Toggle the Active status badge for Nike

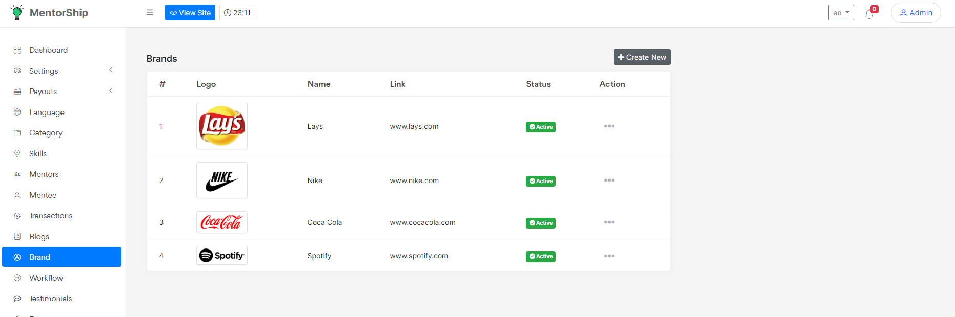(x=540, y=181)
